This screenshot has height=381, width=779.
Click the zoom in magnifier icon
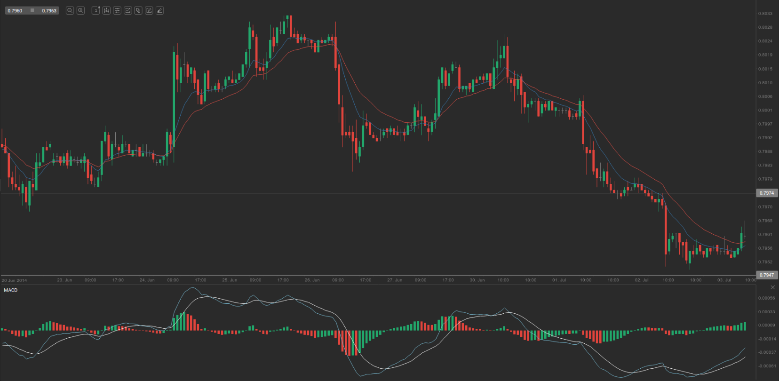click(80, 10)
